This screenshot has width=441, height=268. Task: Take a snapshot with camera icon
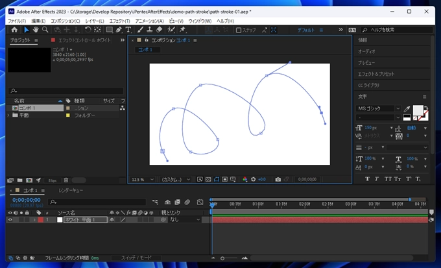(278, 179)
